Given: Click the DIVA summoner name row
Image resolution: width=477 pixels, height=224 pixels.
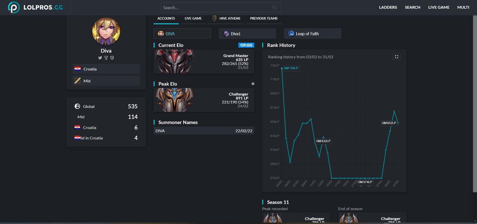Looking at the screenshot, I should [x=204, y=131].
